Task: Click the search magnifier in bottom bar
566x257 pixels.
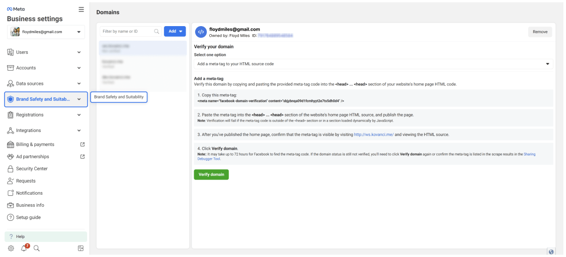Action: click(36, 248)
